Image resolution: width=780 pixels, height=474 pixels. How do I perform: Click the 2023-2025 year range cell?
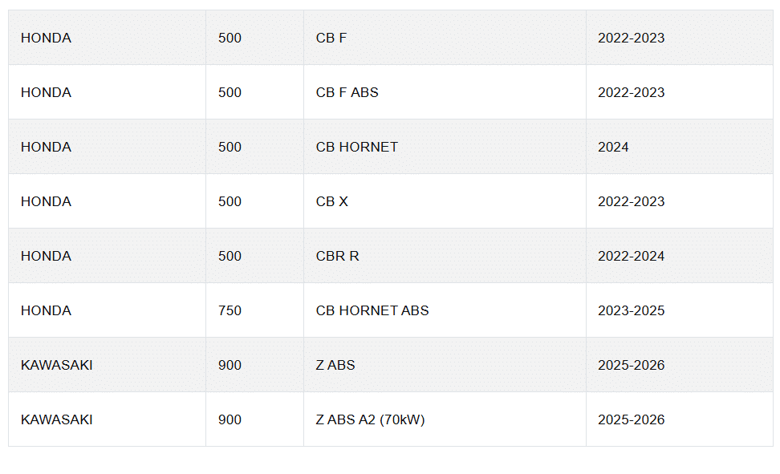pos(631,310)
